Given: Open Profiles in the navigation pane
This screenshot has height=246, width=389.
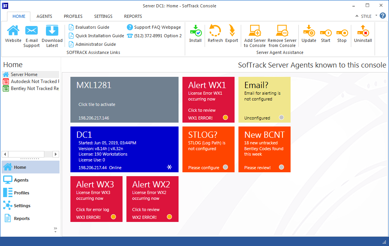Looking at the screenshot, I should tap(30, 193).
